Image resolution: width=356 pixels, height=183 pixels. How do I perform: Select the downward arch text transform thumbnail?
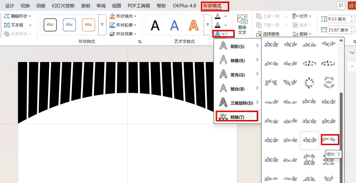click(x=290, y=82)
